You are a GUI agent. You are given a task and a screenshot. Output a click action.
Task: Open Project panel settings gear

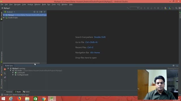click(42, 12)
